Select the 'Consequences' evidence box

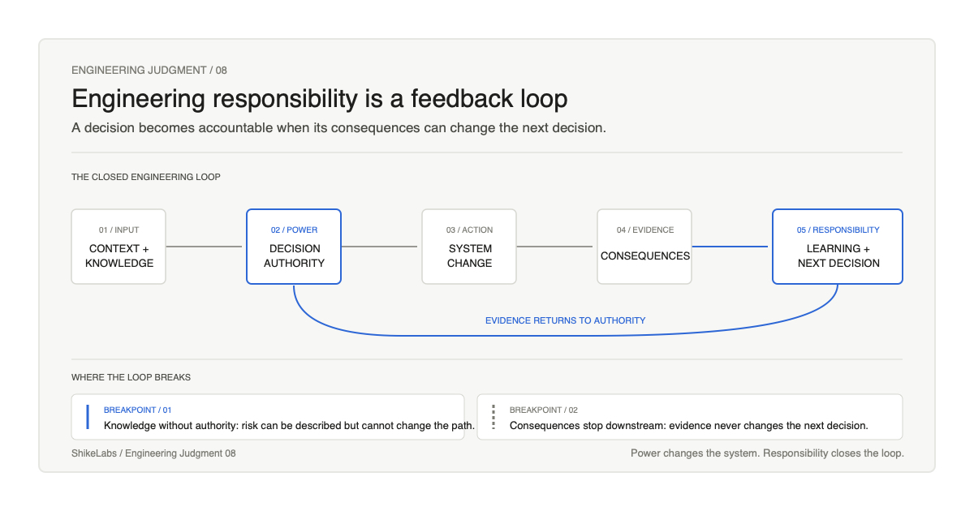coord(644,247)
